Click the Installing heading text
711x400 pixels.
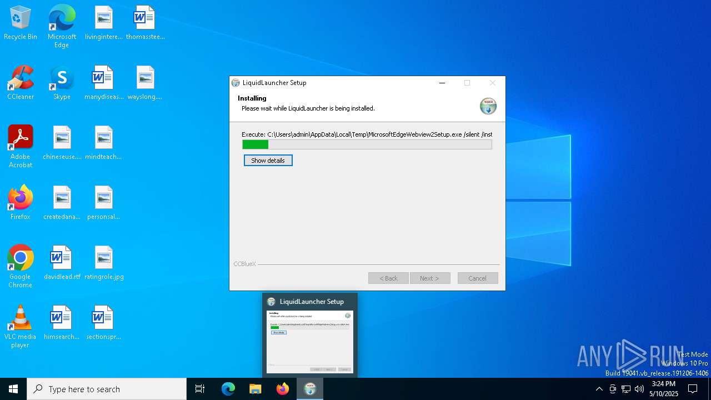point(252,98)
